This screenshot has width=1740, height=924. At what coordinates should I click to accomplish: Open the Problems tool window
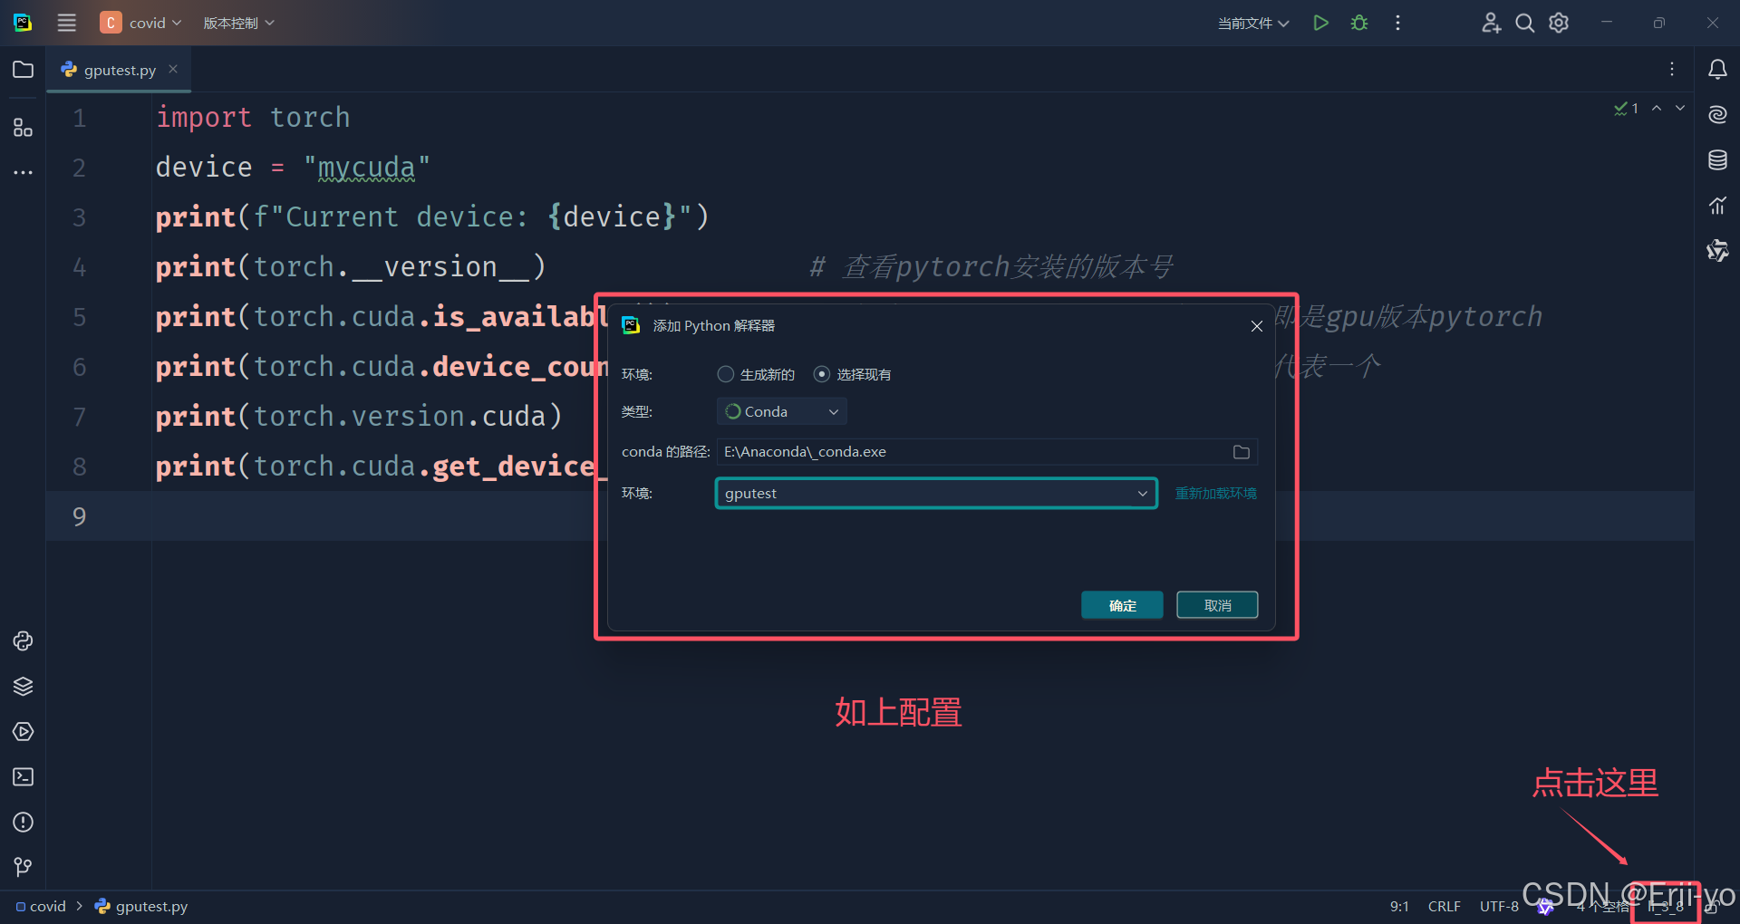23,823
